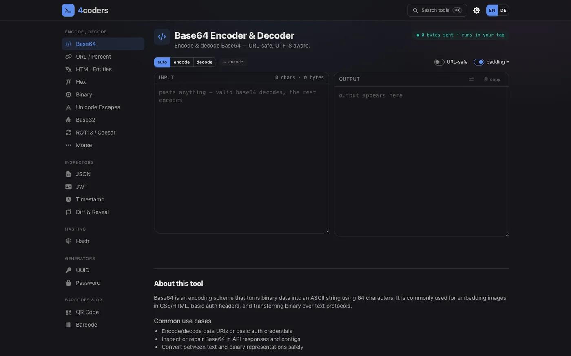
Task: Disable the padding = switch
Action: point(479,62)
